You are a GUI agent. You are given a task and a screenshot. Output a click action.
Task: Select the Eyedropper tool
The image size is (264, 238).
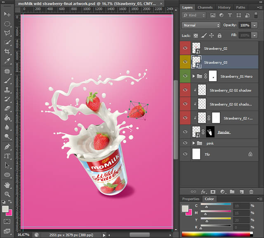tap(7, 61)
